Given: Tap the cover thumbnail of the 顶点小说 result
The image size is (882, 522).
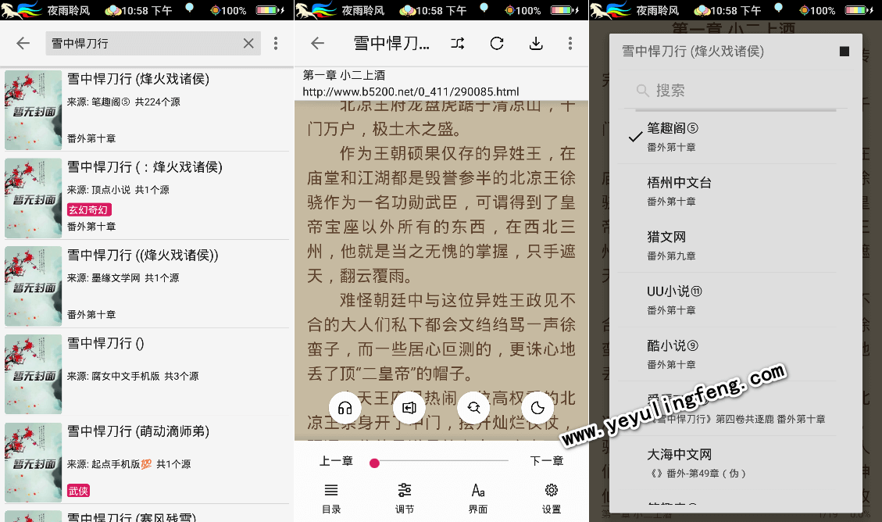Looking at the screenshot, I should tap(33, 198).
